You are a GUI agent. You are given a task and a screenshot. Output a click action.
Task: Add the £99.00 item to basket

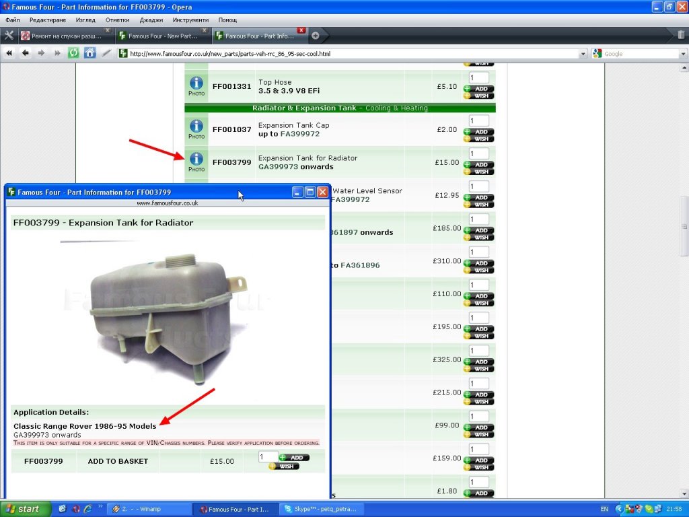pyautogui.click(x=479, y=427)
